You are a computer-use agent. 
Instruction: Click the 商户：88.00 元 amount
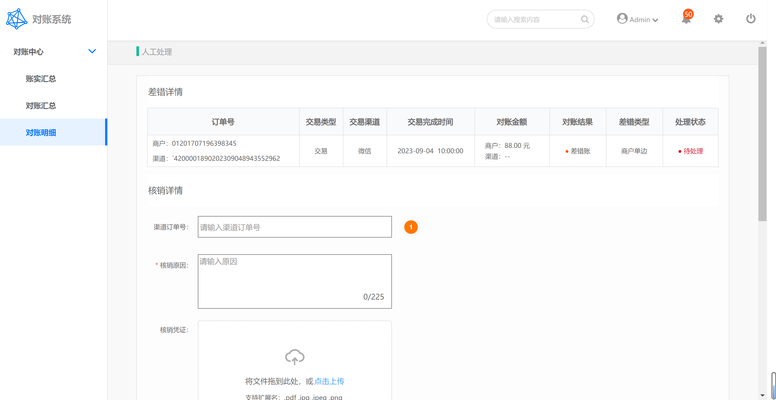(x=507, y=146)
